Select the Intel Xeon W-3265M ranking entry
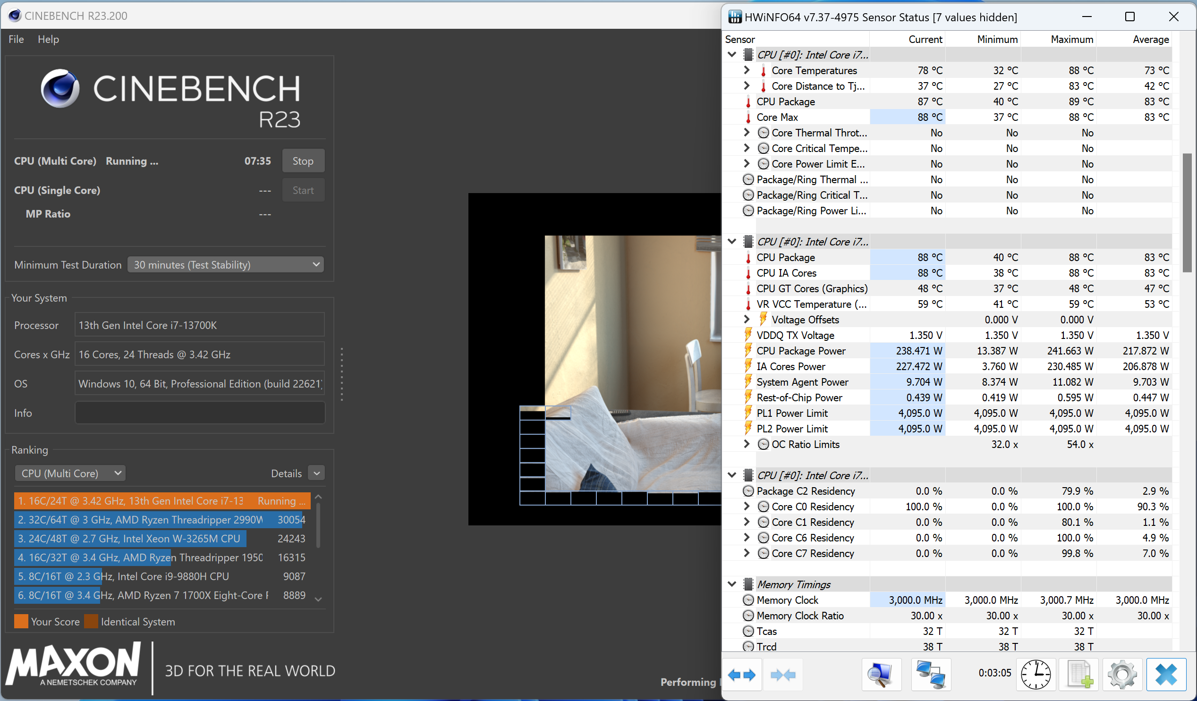The image size is (1197, 701). [162, 539]
